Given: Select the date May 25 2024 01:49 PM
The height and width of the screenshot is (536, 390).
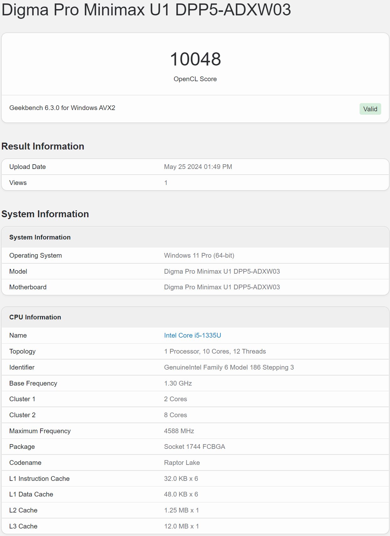Looking at the screenshot, I should coord(198,167).
